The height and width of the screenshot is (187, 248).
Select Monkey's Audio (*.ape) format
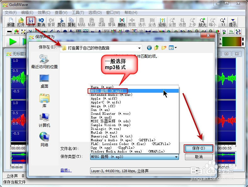[135, 140]
